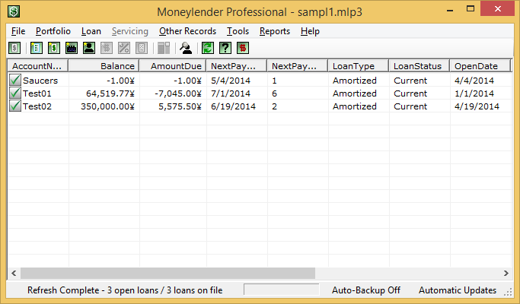Click the Moneylender app icon in title bar
This screenshot has width=520, height=304.
(14, 11)
